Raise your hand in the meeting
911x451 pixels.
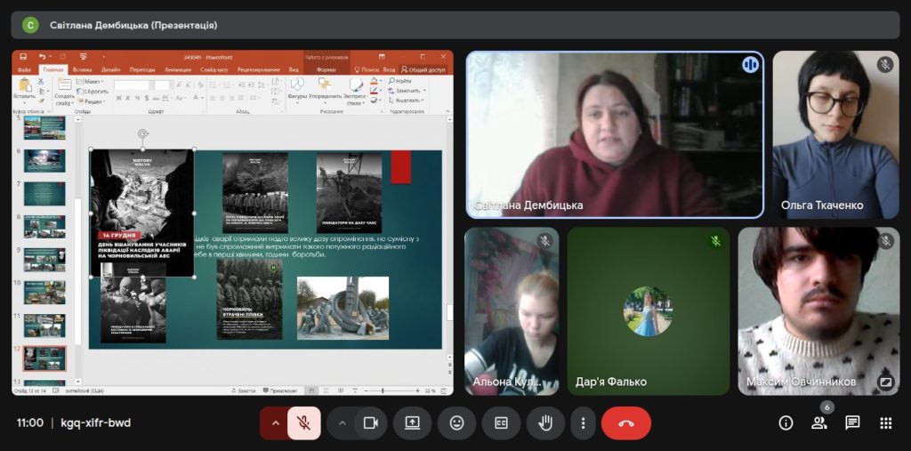pyautogui.click(x=545, y=423)
